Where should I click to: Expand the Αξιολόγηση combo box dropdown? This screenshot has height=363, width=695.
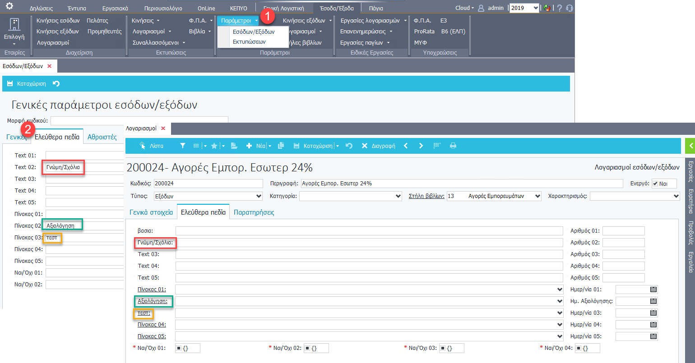(x=560, y=301)
